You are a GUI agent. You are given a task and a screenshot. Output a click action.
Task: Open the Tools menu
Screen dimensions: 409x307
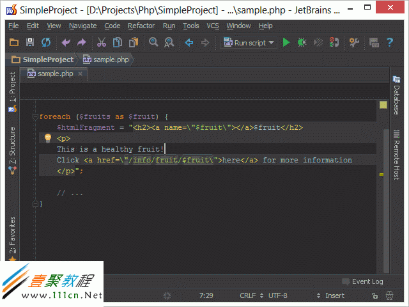pyautogui.click(x=190, y=26)
